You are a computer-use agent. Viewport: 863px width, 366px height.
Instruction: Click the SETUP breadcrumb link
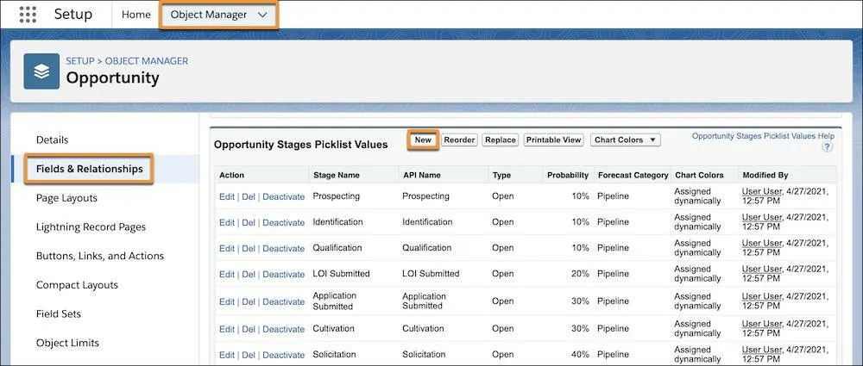[80, 61]
